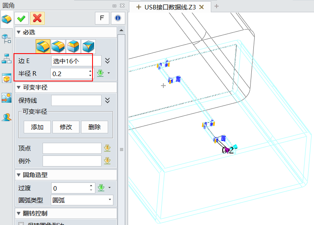Collapse the 必选 section

click(x=18, y=32)
